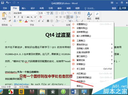
Task: Select justify paragraph alignment
Action: tap(68, 17)
